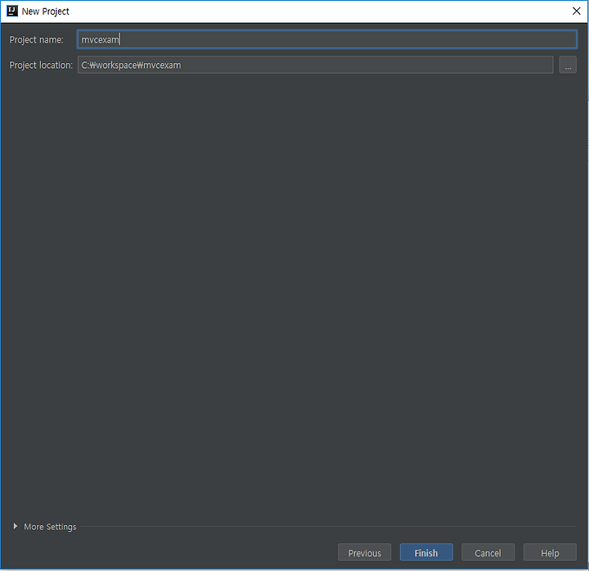Click the IntelliJ icon in the title bar

click(x=12, y=11)
